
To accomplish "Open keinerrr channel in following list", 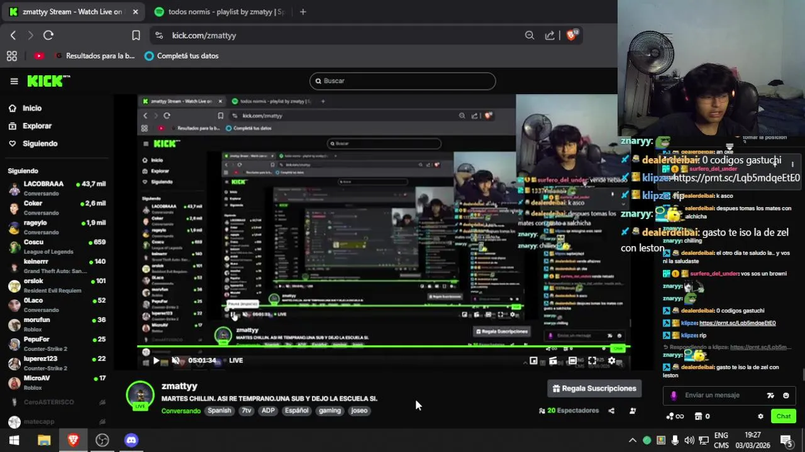I will (57, 266).
